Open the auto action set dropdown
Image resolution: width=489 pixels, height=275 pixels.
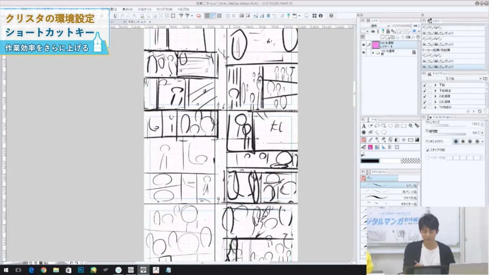480,79
